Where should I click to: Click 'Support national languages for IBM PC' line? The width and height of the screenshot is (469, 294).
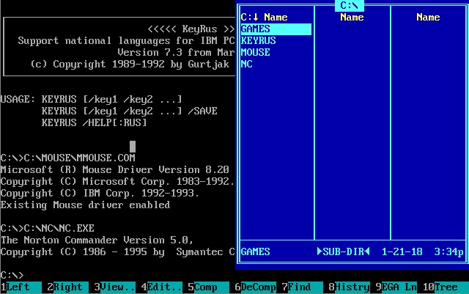(126, 41)
